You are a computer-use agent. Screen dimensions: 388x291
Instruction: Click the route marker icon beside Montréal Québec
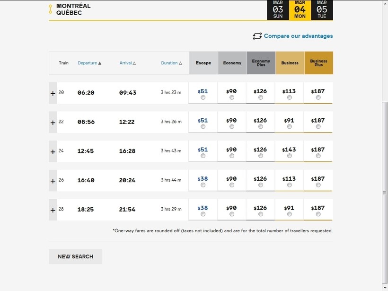click(x=51, y=9)
